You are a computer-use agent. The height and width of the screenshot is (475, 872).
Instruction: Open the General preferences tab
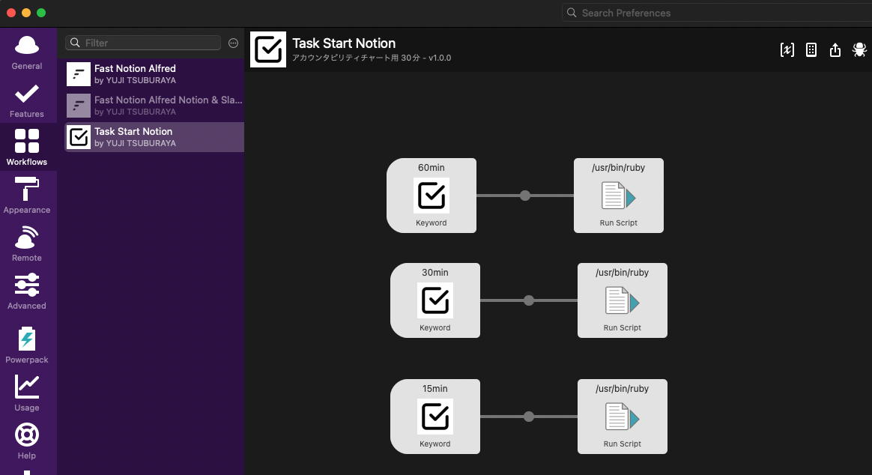tap(27, 52)
